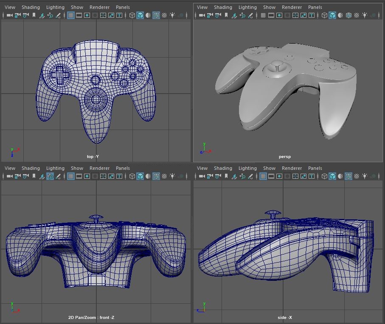This screenshot has height=324, width=385.
Task: Open the Renderer menu in persp viewport
Action: (x=292, y=7)
